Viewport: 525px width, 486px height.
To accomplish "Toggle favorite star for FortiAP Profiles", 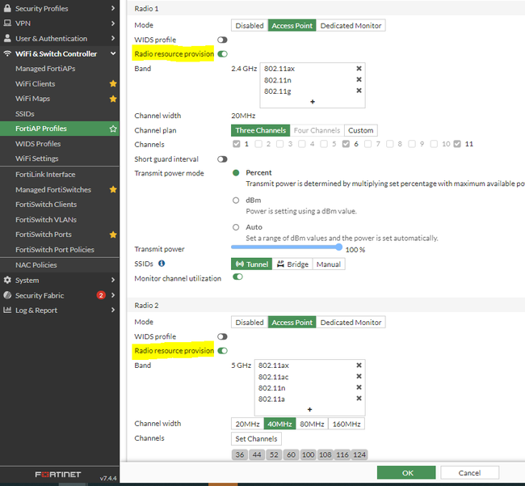I will pyautogui.click(x=113, y=129).
